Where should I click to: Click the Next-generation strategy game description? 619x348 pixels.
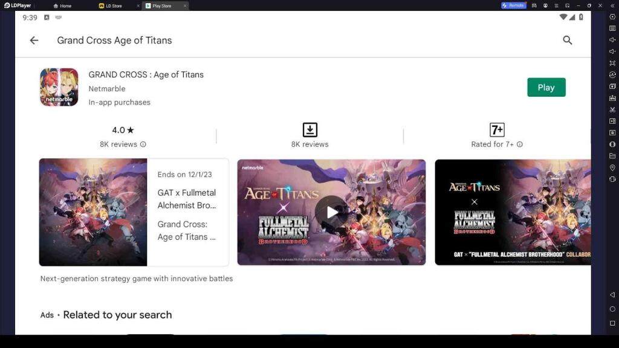pyautogui.click(x=137, y=279)
